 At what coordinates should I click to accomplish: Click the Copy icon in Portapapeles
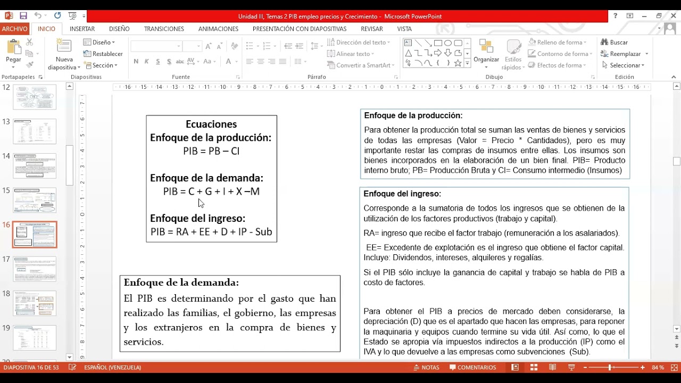(x=30, y=54)
